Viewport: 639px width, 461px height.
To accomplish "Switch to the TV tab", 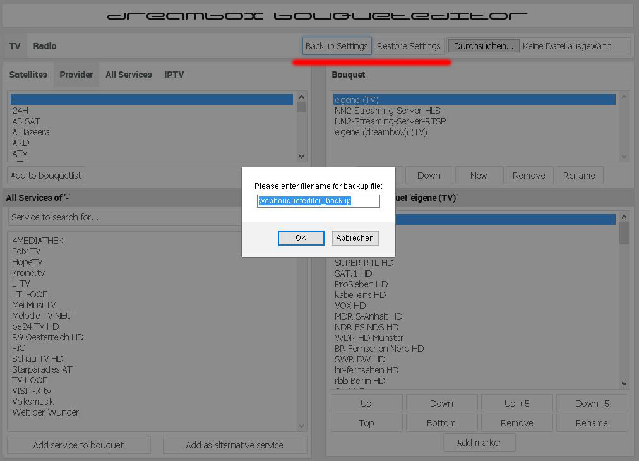I will tap(15, 46).
